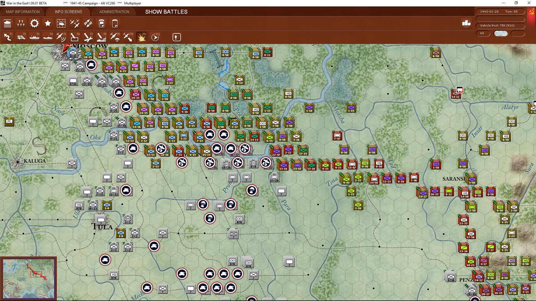Open the victory star icon
Viewport: 536px width, 301px height.
tap(48, 23)
